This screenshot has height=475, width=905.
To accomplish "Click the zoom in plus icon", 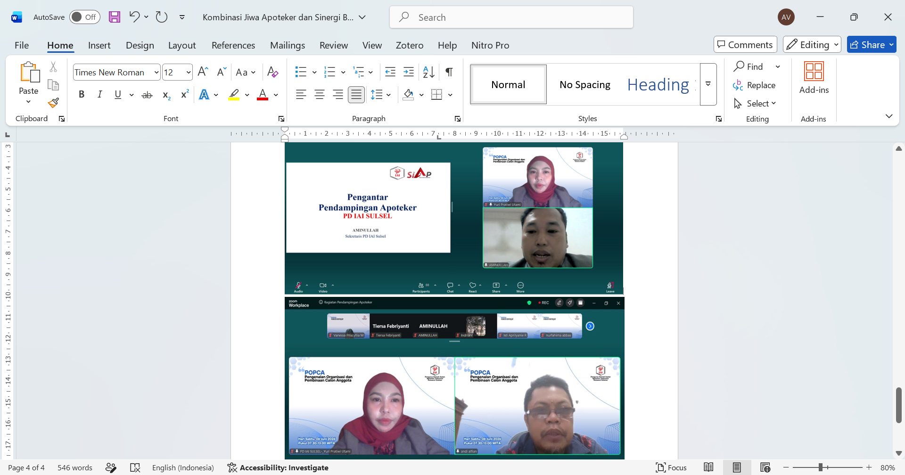I will pyautogui.click(x=869, y=467).
